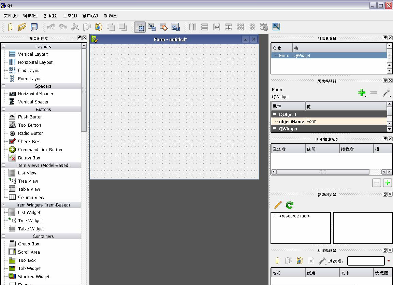Float the widget box panel
Image resolution: width=393 pixels, height=285 pixels.
coord(79,38)
